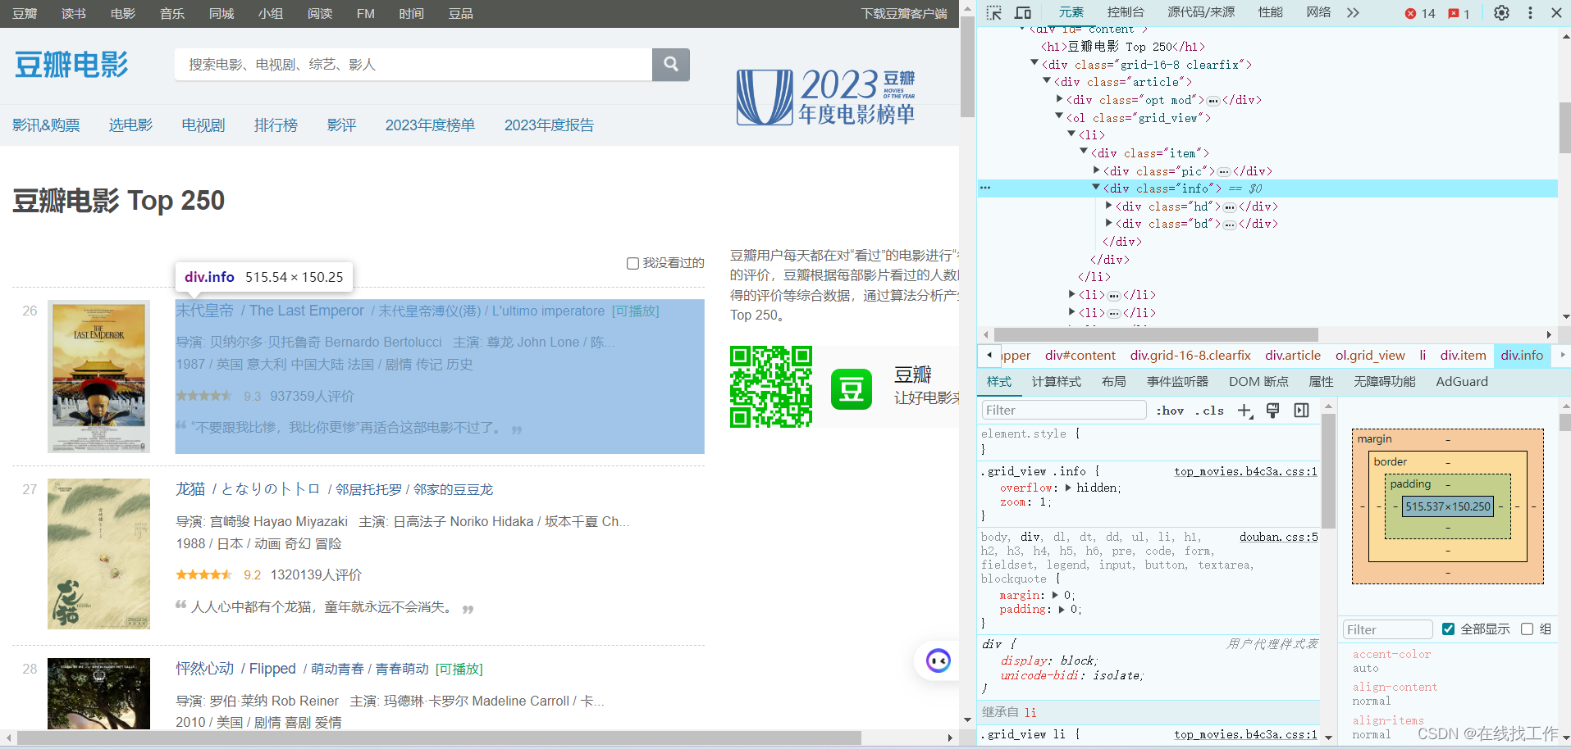Toggle the .cls class editor button
Screen dimensions: 1571x749
click(1209, 411)
